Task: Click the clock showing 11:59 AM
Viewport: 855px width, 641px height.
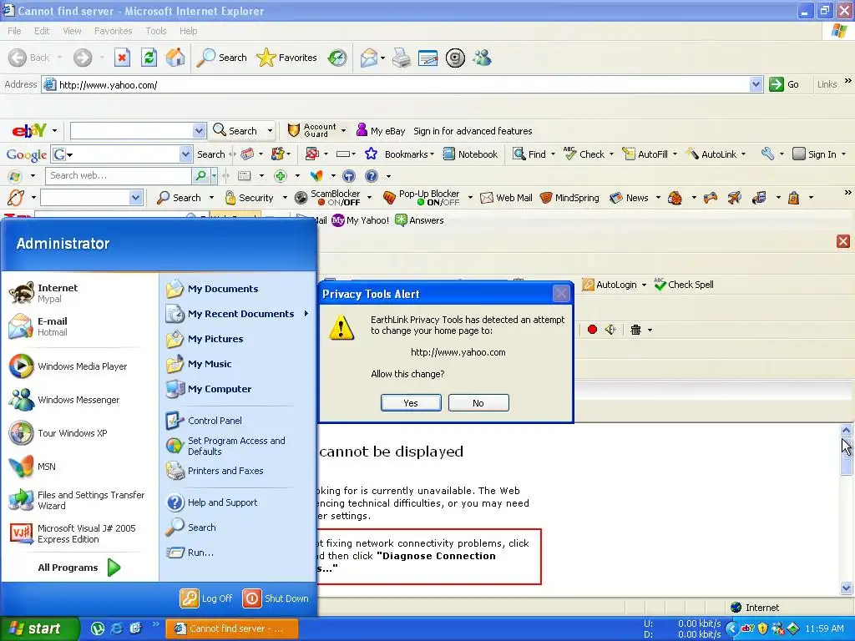Action: pos(824,628)
